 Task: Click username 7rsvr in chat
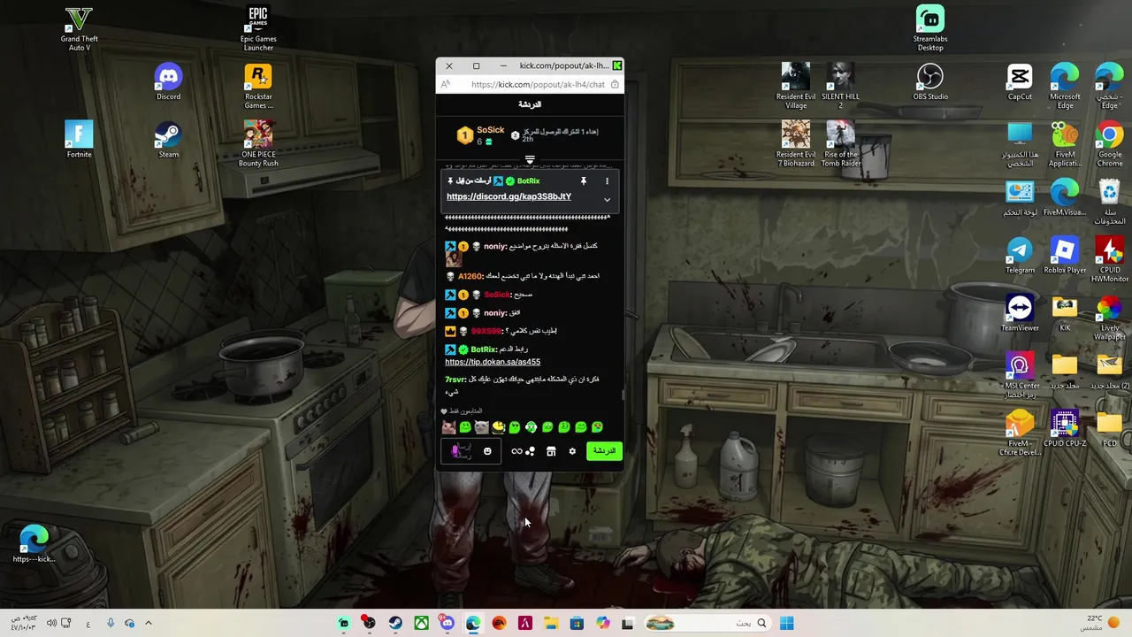click(455, 380)
